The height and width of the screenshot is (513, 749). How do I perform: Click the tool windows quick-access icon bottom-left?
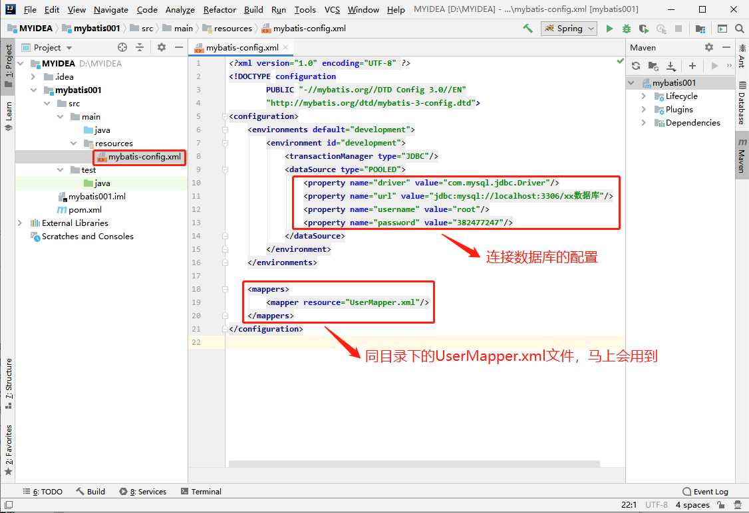click(x=9, y=504)
